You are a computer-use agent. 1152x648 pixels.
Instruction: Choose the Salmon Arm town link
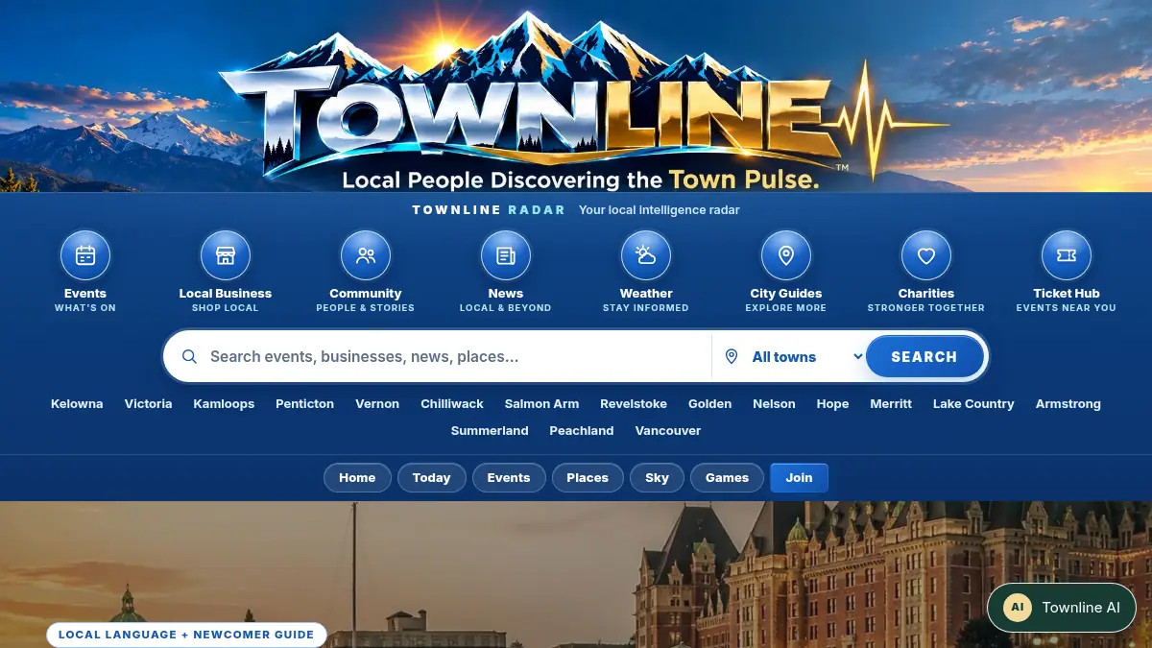(541, 404)
